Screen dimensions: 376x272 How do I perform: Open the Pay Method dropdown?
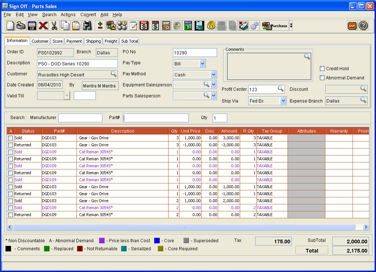pyautogui.click(x=213, y=75)
